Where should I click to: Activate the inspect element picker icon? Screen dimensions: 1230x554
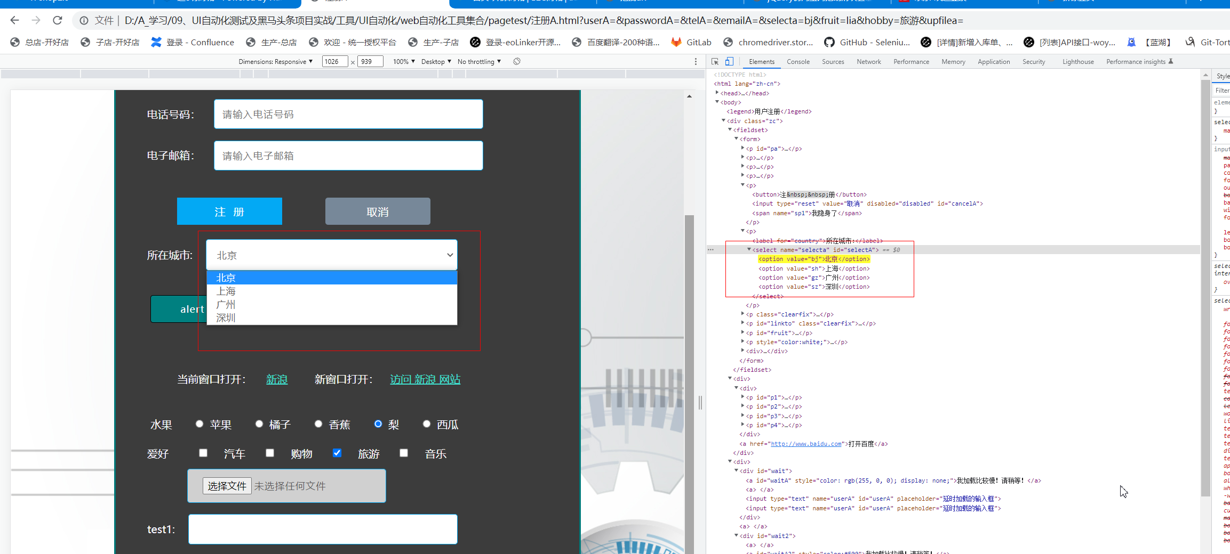(715, 61)
